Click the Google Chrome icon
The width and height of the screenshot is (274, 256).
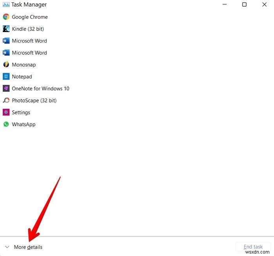point(6,17)
